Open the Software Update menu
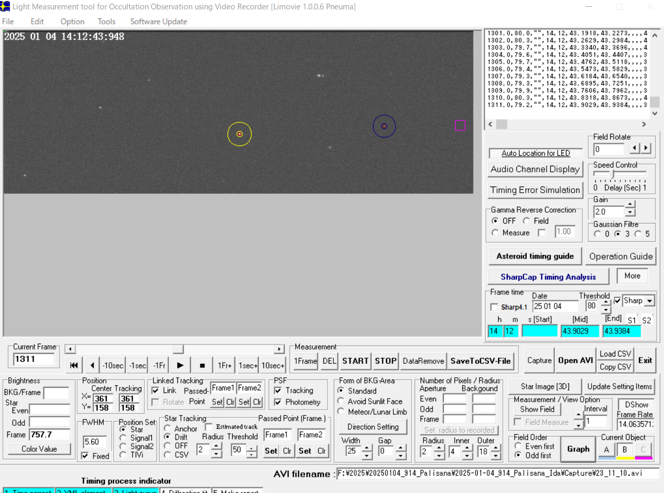Image resolution: width=664 pixels, height=493 pixels. (x=159, y=21)
